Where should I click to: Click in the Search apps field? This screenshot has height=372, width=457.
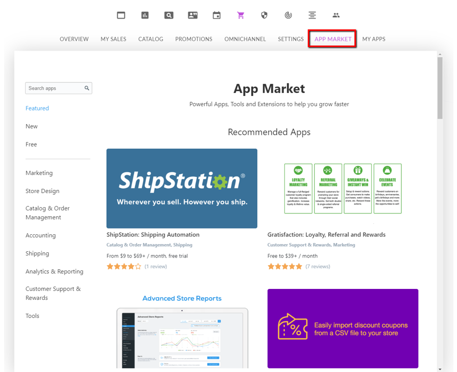tap(59, 88)
